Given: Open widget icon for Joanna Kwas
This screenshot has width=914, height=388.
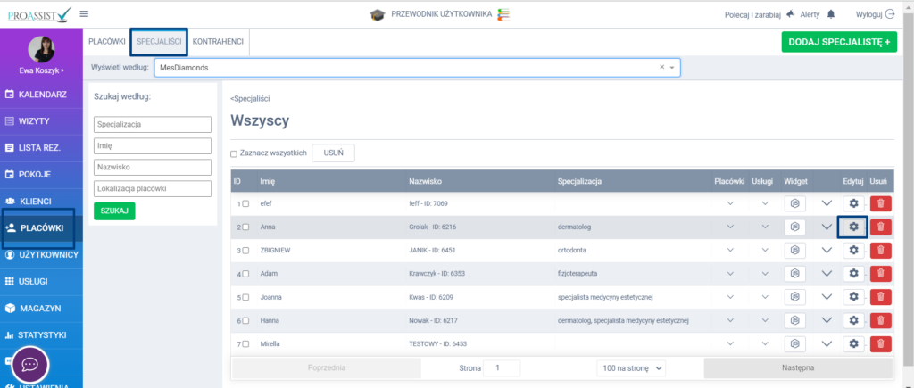Looking at the screenshot, I should (795, 296).
